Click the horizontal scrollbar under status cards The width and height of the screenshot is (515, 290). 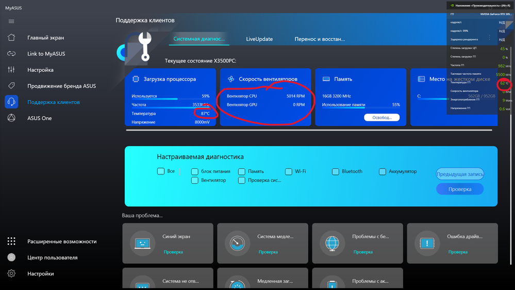click(309, 130)
